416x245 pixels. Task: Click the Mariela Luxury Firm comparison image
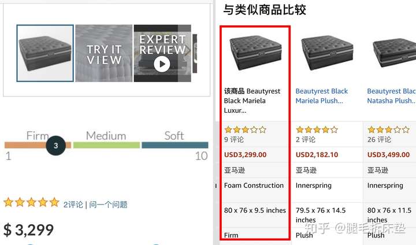point(255,52)
